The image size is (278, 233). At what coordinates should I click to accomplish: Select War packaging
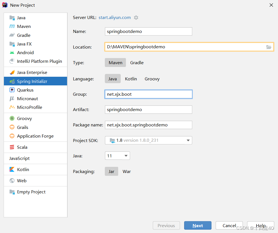point(127,171)
